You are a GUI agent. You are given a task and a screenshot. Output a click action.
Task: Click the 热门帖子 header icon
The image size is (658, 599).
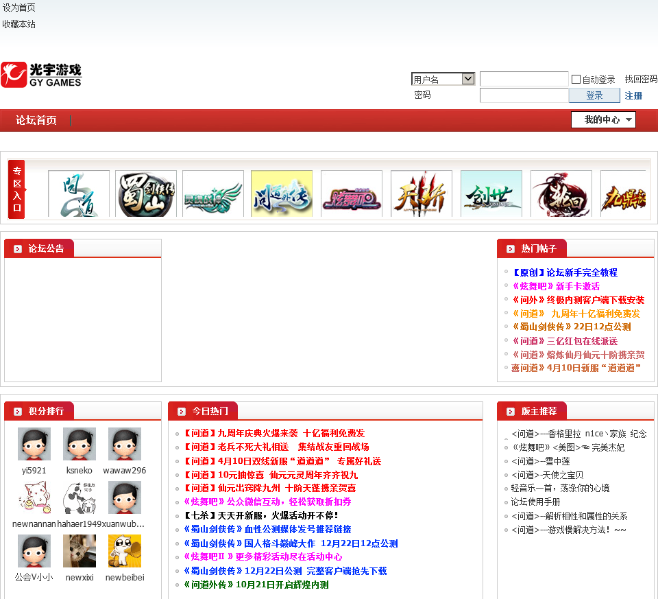510,249
